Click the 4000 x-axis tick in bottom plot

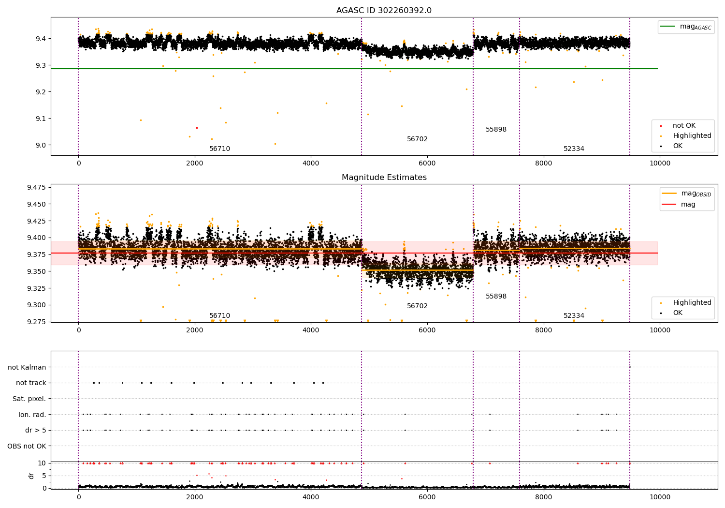(x=311, y=497)
